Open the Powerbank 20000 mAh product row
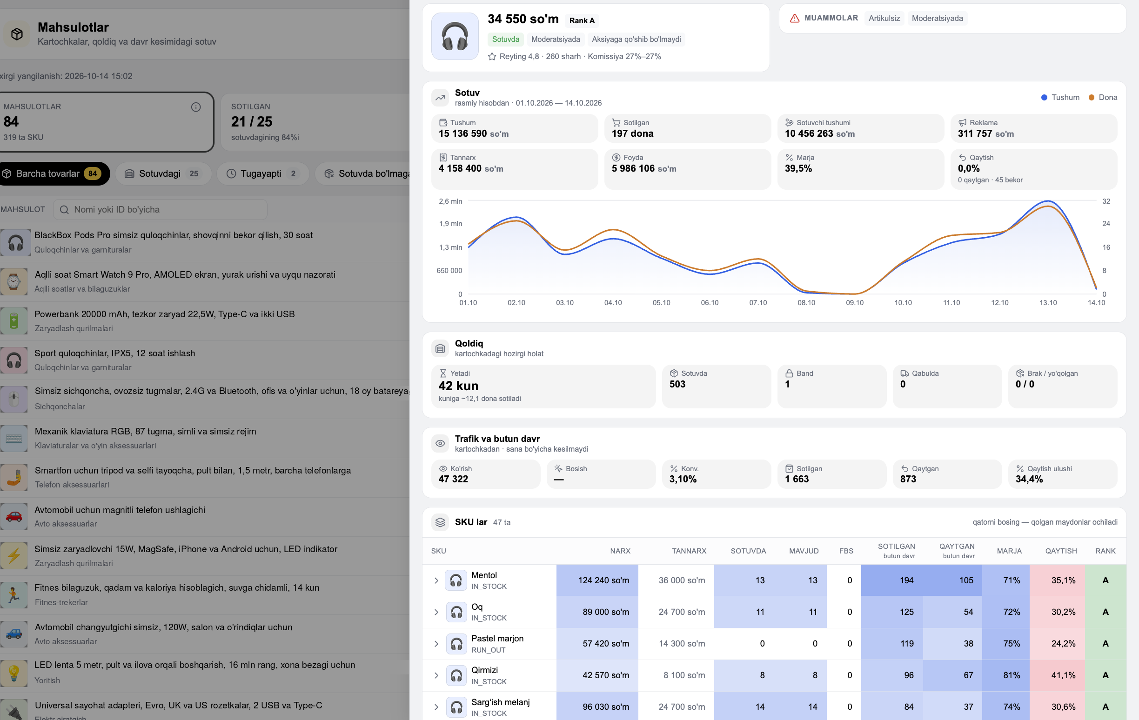Image resolution: width=1139 pixels, height=720 pixels. (x=205, y=321)
